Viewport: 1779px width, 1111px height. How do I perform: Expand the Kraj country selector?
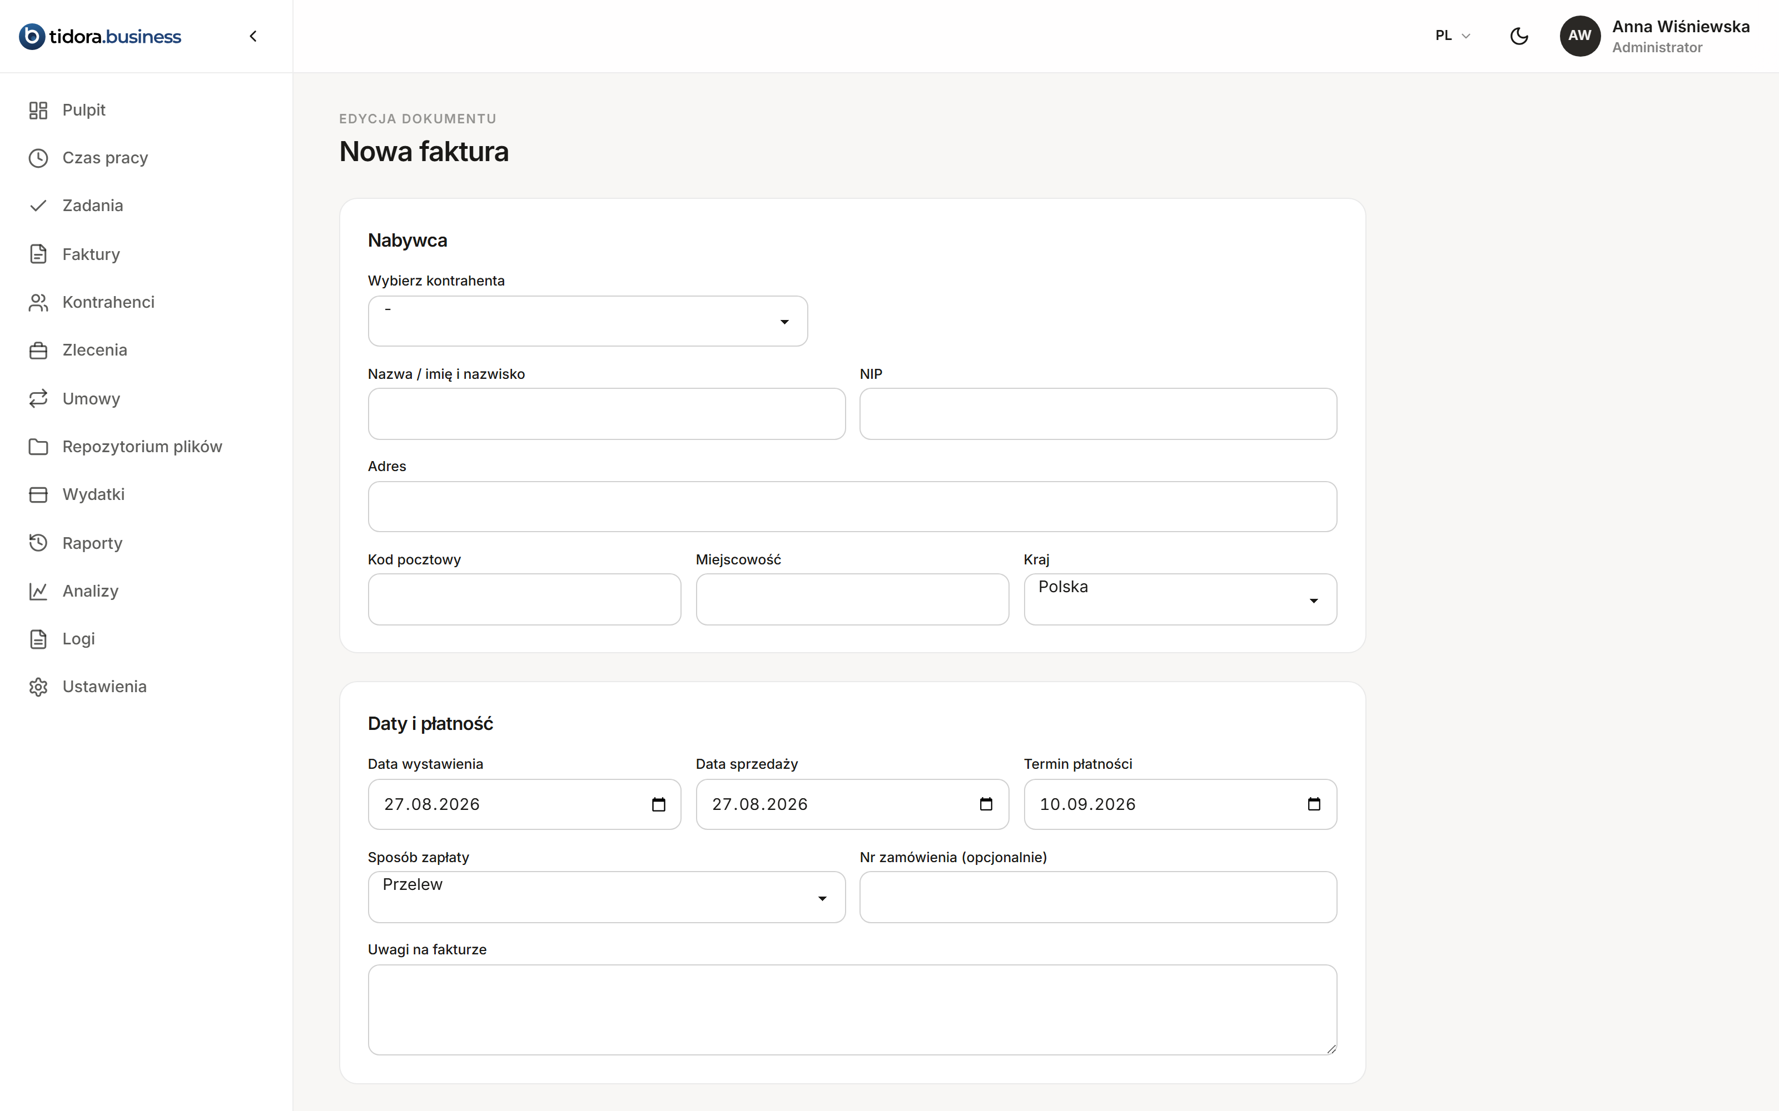[1180, 599]
